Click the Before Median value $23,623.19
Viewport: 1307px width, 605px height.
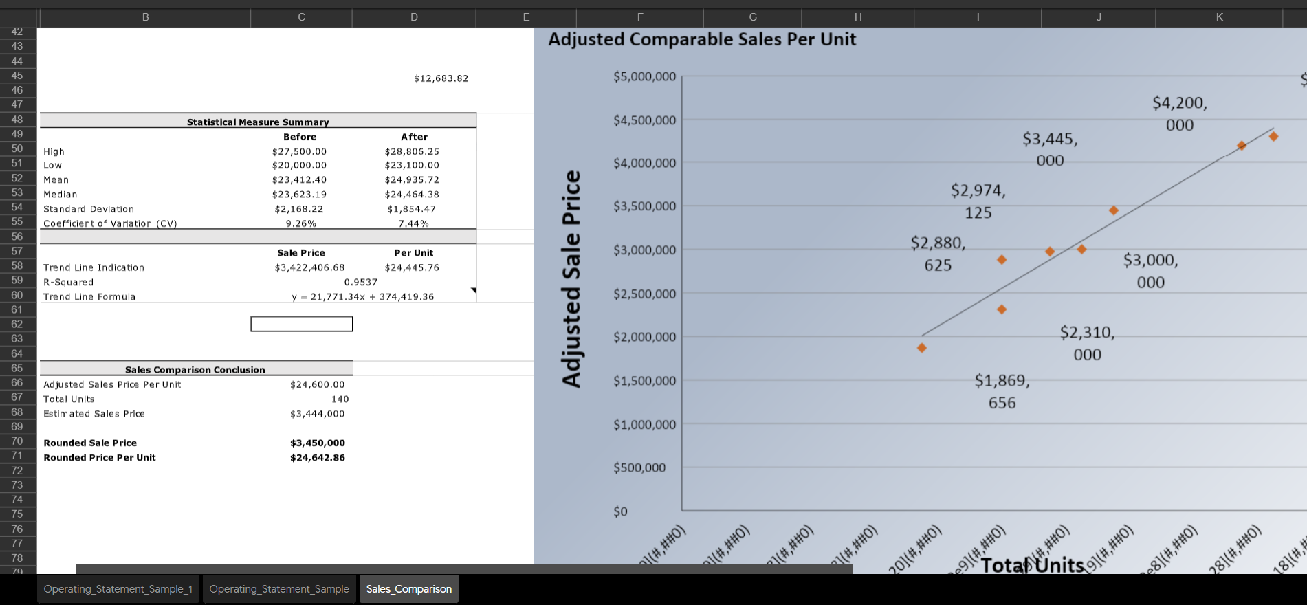pyautogui.click(x=300, y=195)
